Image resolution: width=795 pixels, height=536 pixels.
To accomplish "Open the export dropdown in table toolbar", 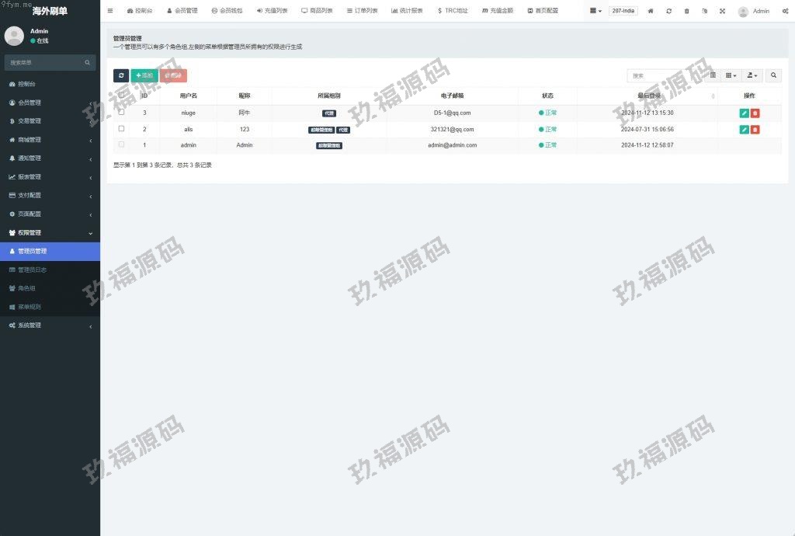I will (x=752, y=75).
